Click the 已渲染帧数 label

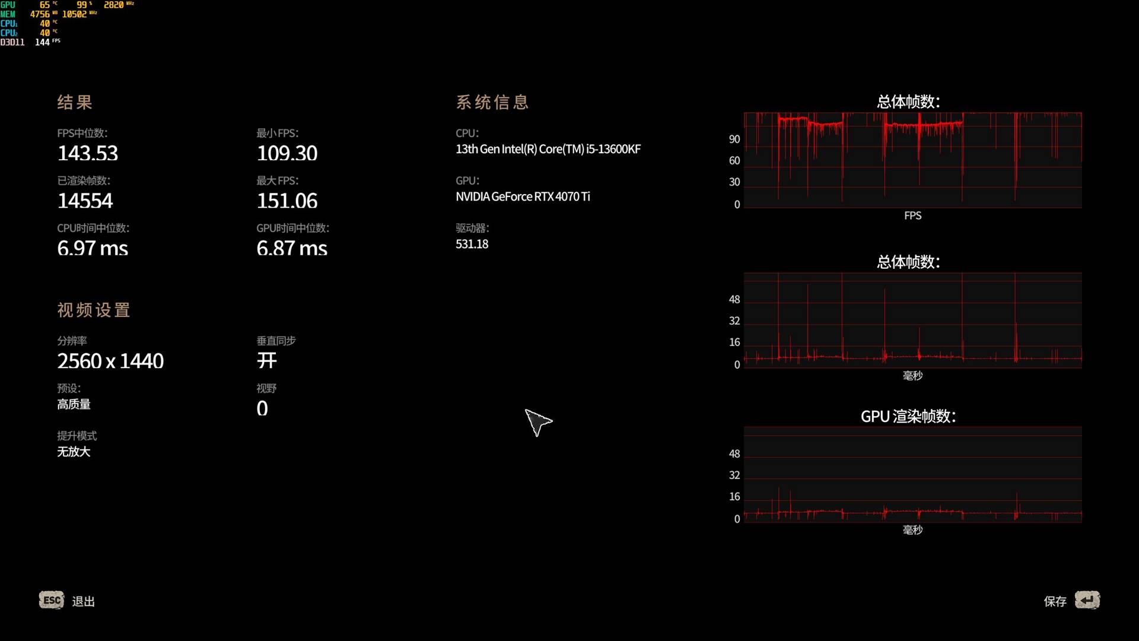point(84,180)
